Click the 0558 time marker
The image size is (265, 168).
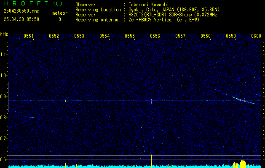tap(206, 36)
